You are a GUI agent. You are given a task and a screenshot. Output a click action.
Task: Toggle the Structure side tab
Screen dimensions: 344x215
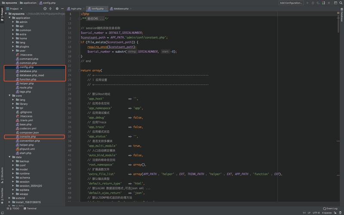pos(2,175)
